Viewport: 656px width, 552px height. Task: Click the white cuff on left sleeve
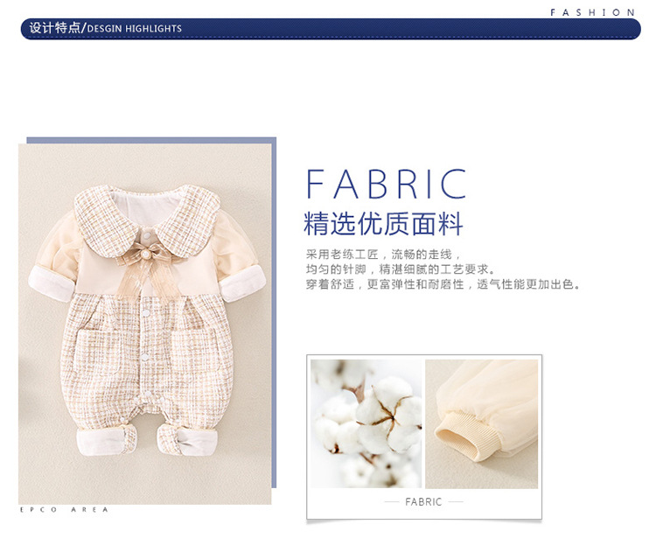(49, 283)
